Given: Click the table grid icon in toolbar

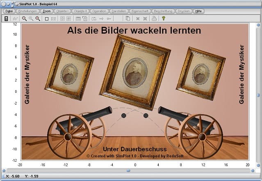Looking at the screenshot, I should (x=78, y=18).
